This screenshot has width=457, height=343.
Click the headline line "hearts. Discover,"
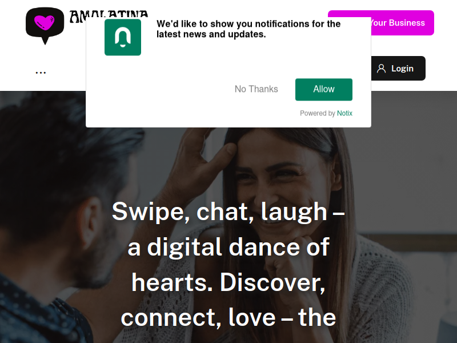[x=228, y=282]
